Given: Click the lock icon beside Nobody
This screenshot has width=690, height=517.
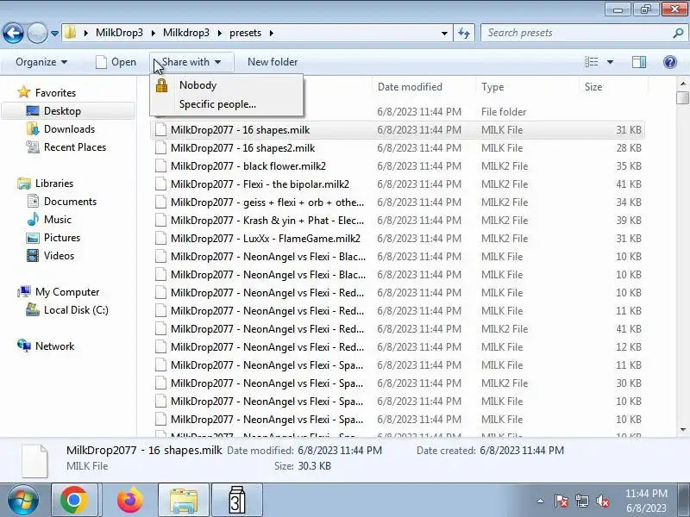Looking at the screenshot, I should tap(161, 85).
